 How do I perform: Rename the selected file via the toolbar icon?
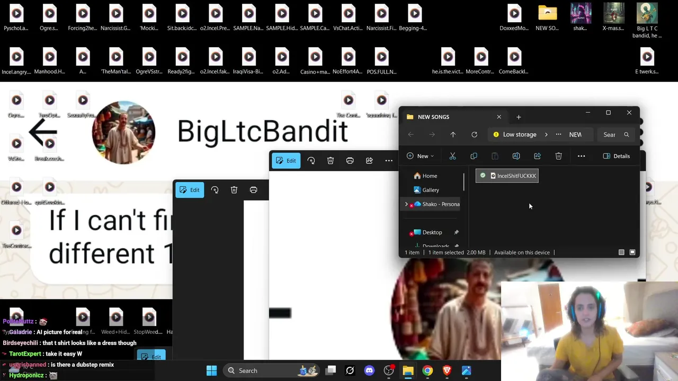coord(516,156)
